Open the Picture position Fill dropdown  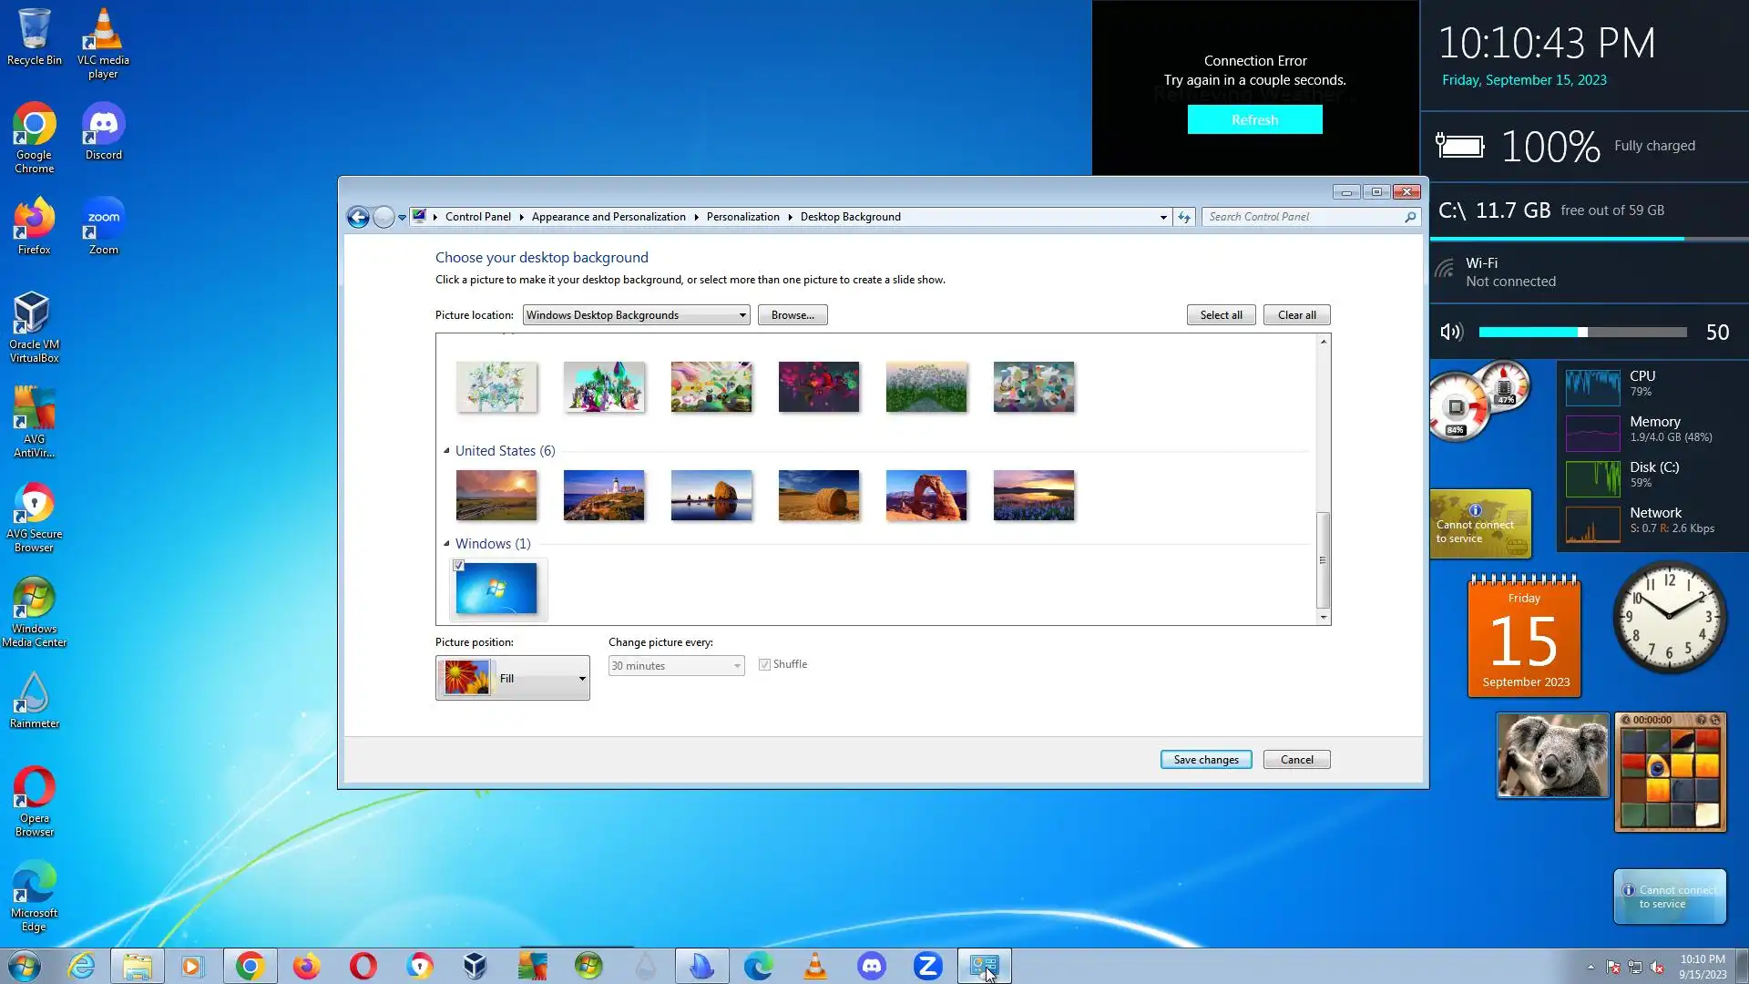tap(513, 679)
